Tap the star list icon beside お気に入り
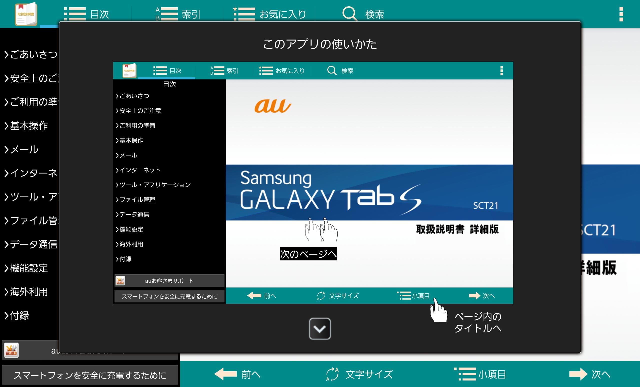The height and width of the screenshot is (387, 640). click(x=244, y=14)
